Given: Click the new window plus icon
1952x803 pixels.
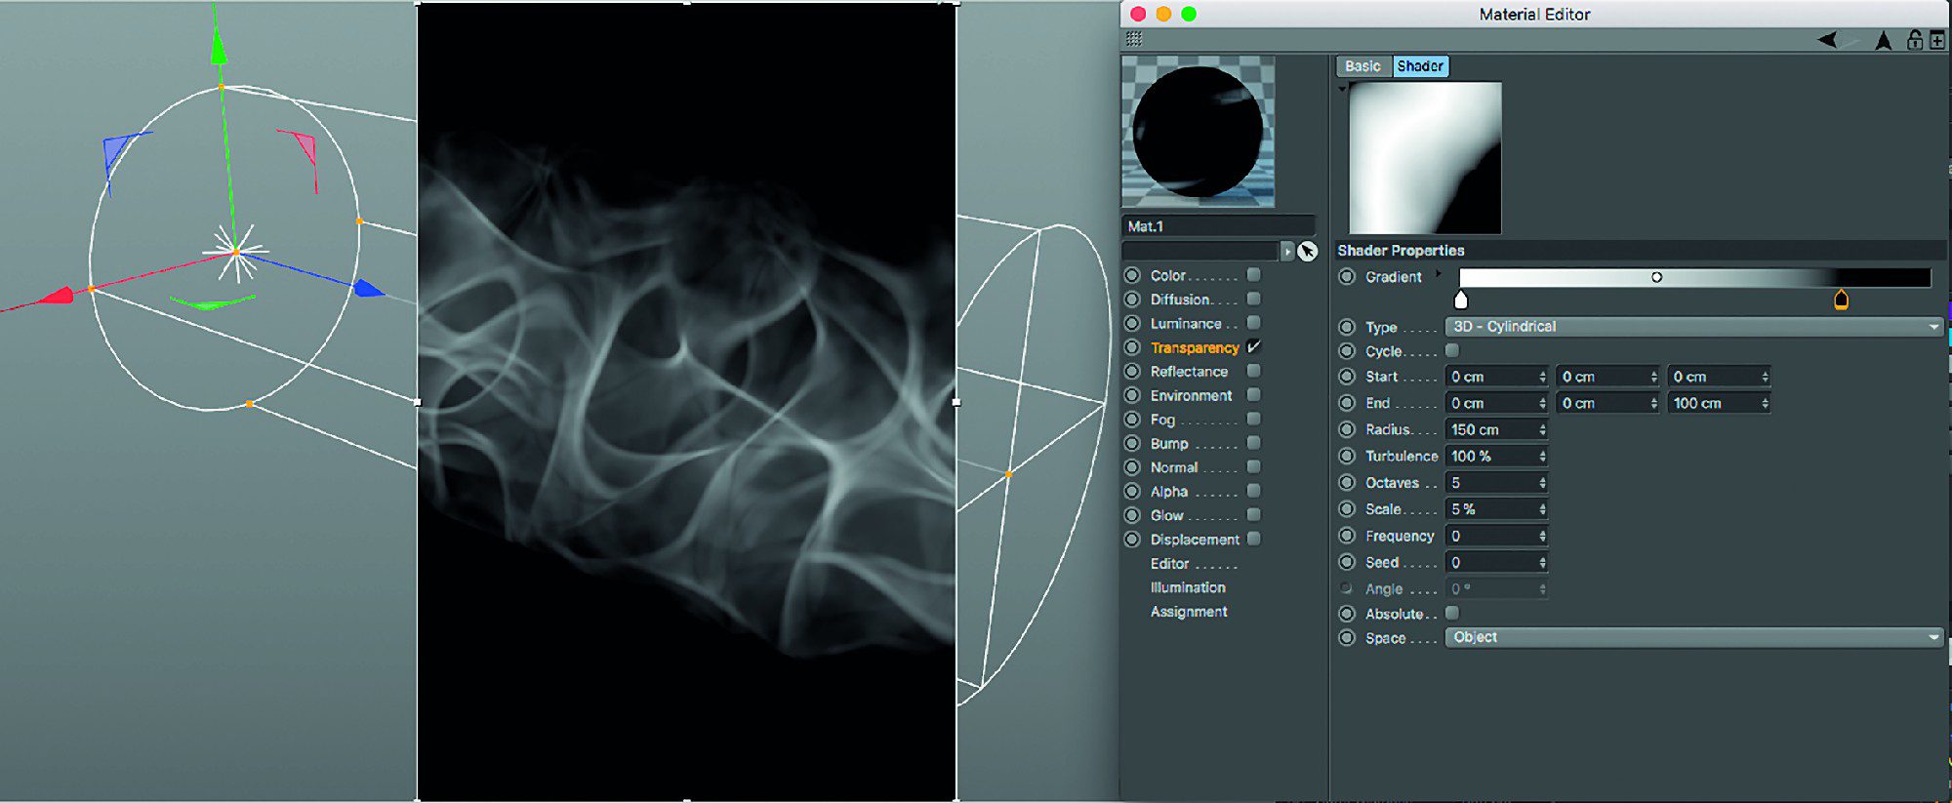Looking at the screenshot, I should point(1937,40).
